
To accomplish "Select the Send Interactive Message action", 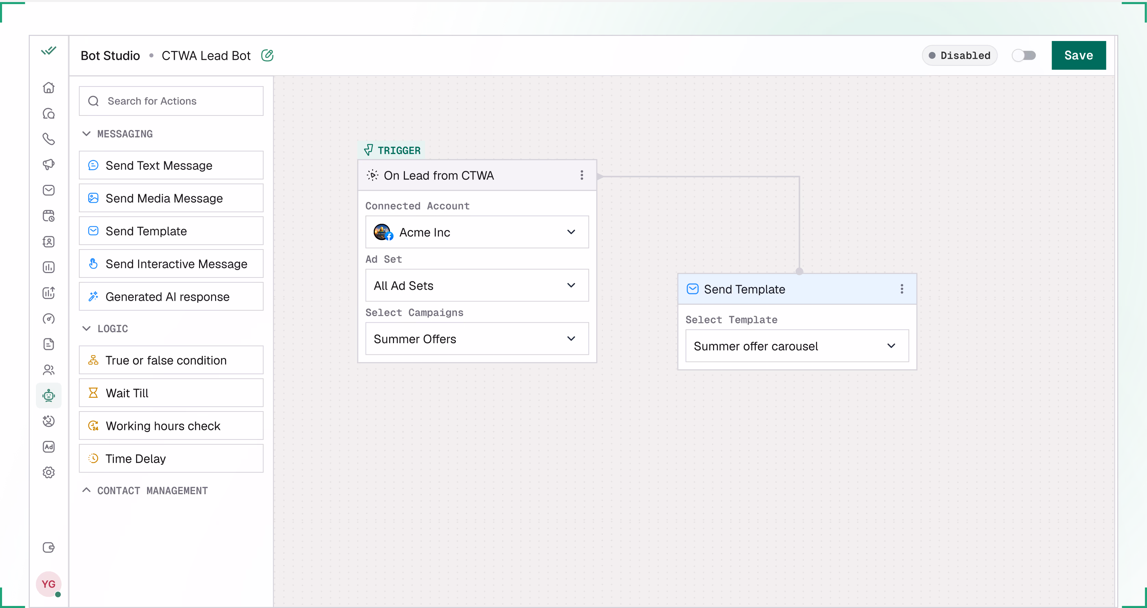I will tap(171, 264).
